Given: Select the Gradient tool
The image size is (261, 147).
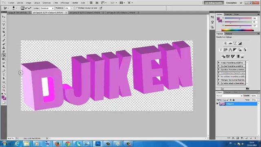Looking at the screenshot, I should pos(4,59).
